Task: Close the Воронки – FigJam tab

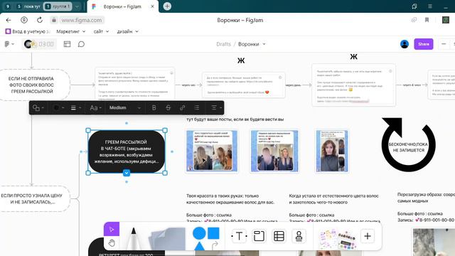Action: coord(152,6)
